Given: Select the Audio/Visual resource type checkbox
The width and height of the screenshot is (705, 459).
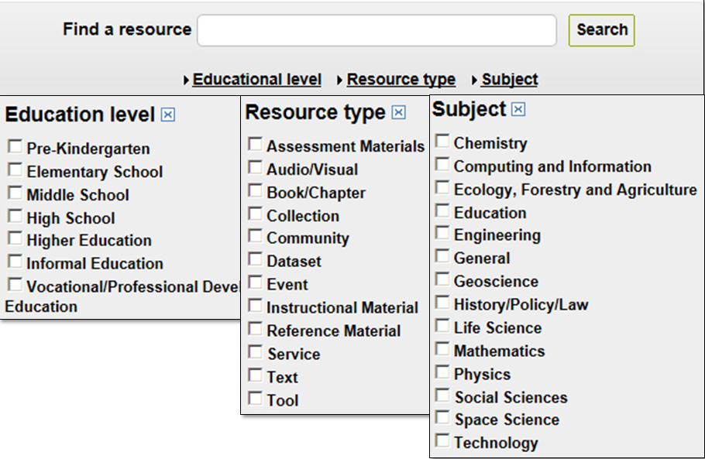Looking at the screenshot, I should click(255, 167).
